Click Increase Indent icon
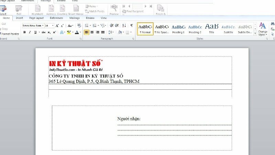Image resolution: width=275 pixels, height=155 pixels. point(117,25)
